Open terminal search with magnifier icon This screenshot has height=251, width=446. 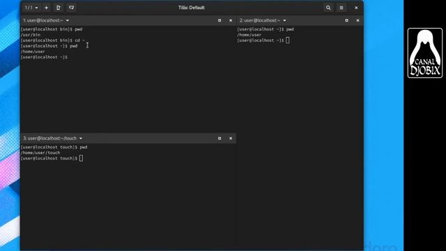point(328,8)
